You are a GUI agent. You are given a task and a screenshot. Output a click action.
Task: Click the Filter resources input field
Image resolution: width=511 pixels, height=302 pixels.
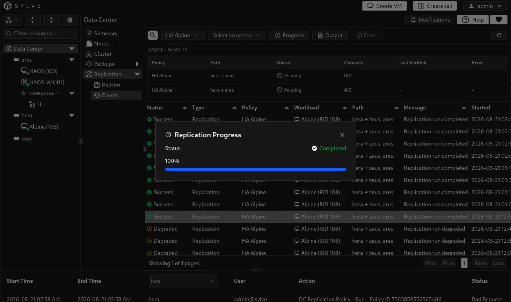40,33
